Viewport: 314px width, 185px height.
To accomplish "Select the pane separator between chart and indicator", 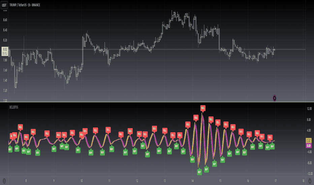I will [x=157, y=102].
